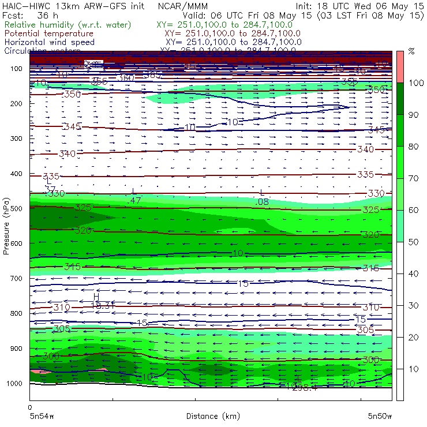Click the '0' distance axis origin label

point(30,407)
